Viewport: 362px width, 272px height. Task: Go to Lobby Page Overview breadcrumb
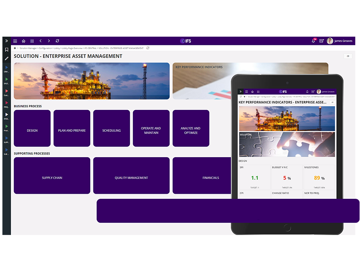pos(72,48)
